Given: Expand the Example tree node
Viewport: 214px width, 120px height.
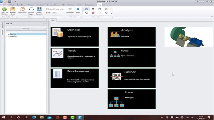Looking at the screenshot, I should coord(7,34).
